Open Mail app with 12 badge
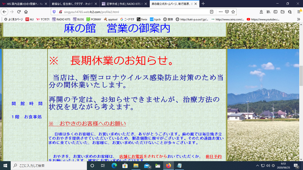Viewport: 303px width, 170px height. point(147,165)
